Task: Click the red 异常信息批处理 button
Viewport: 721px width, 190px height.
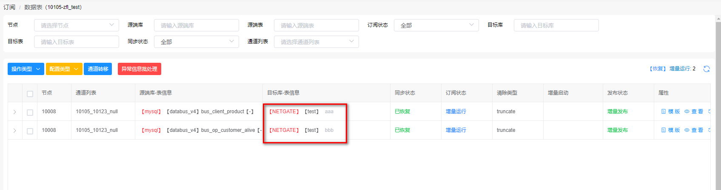Action: [139, 69]
